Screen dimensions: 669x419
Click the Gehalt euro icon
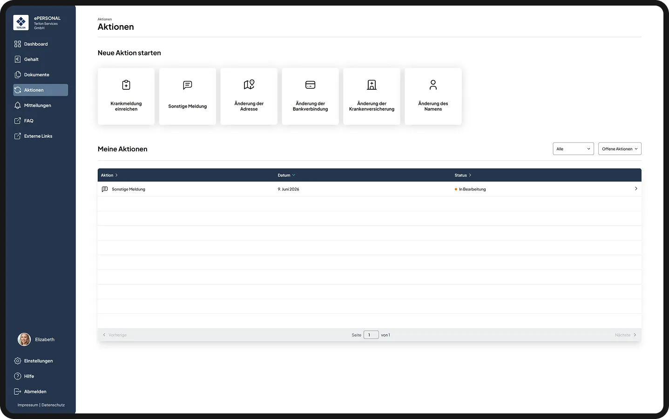pyautogui.click(x=18, y=59)
